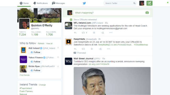Open Frank Flannery trend
This screenshot has width=170, height=95.
[26, 91]
